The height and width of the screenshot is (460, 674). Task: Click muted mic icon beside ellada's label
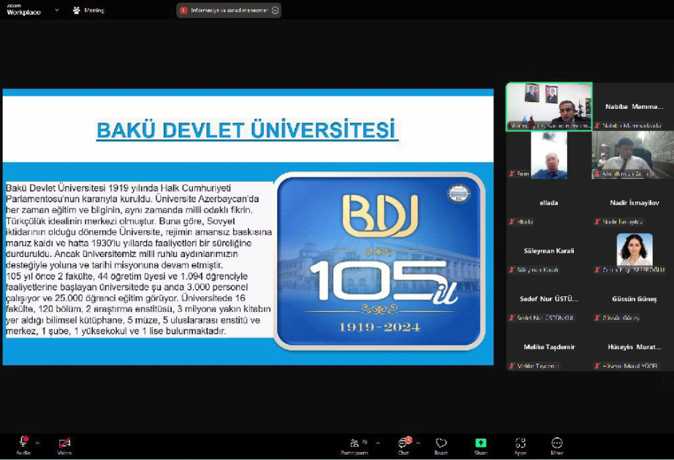point(512,222)
